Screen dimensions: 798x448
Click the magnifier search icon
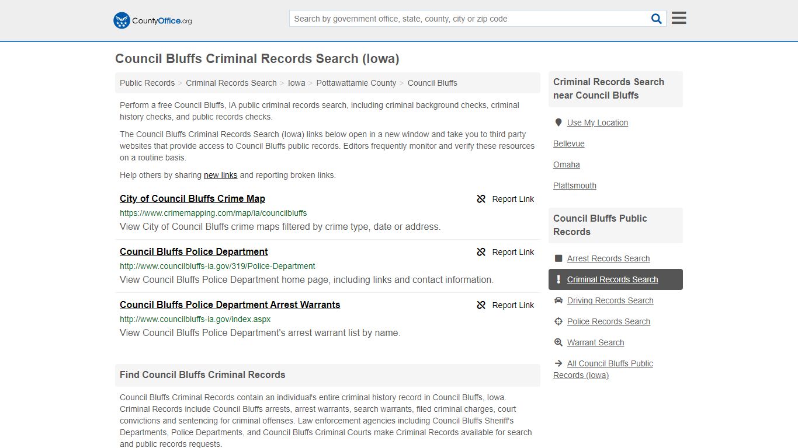[657, 19]
